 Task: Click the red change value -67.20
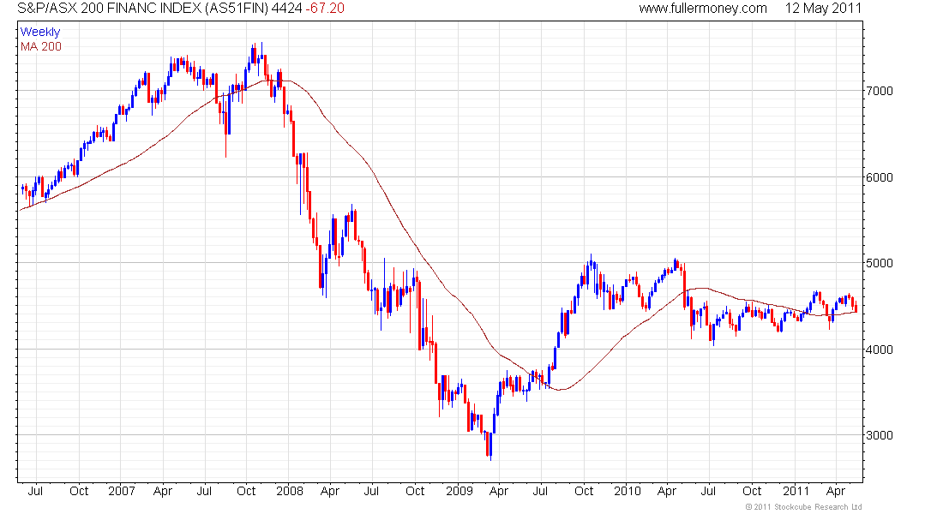click(x=325, y=9)
